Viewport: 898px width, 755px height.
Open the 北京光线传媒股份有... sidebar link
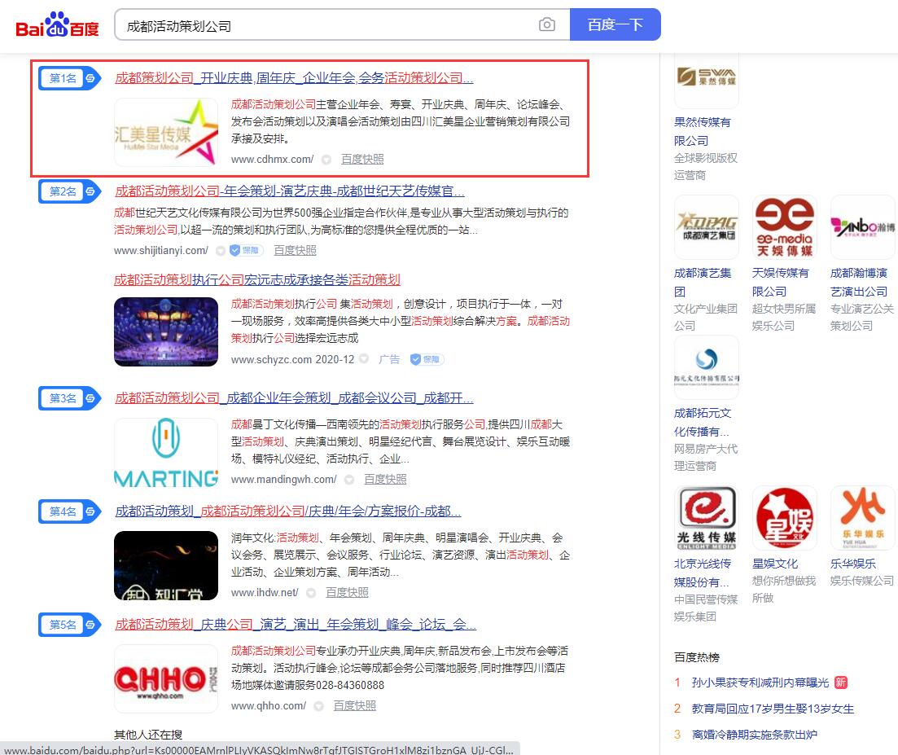pos(703,573)
